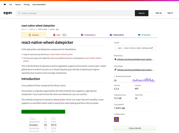Copy the npm install command icon

152,48
